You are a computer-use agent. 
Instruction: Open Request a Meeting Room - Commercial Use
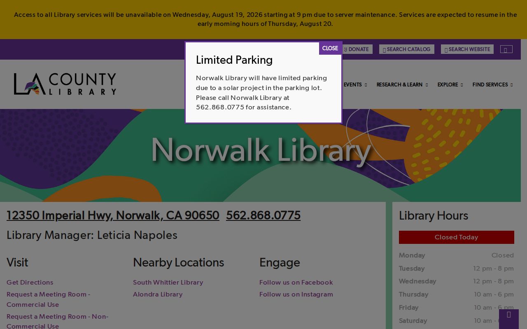pyautogui.click(x=48, y=299)
